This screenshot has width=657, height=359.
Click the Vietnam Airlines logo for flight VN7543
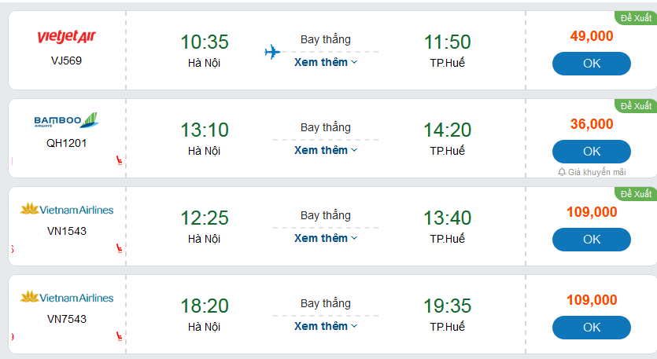coord(67,298)
